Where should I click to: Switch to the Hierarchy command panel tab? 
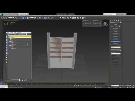coord(114,20)
